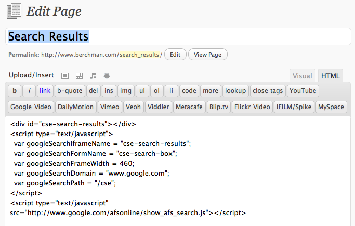355x226 pixels.
Task: Click the Upload/Insert label
Action: (32, 75)
